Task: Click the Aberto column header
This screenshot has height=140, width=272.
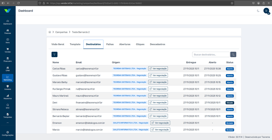Action: tap(212, 62)
